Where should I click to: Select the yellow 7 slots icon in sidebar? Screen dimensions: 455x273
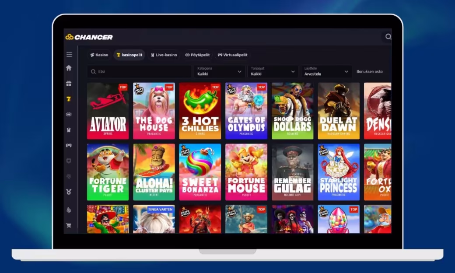coord(69,99)
